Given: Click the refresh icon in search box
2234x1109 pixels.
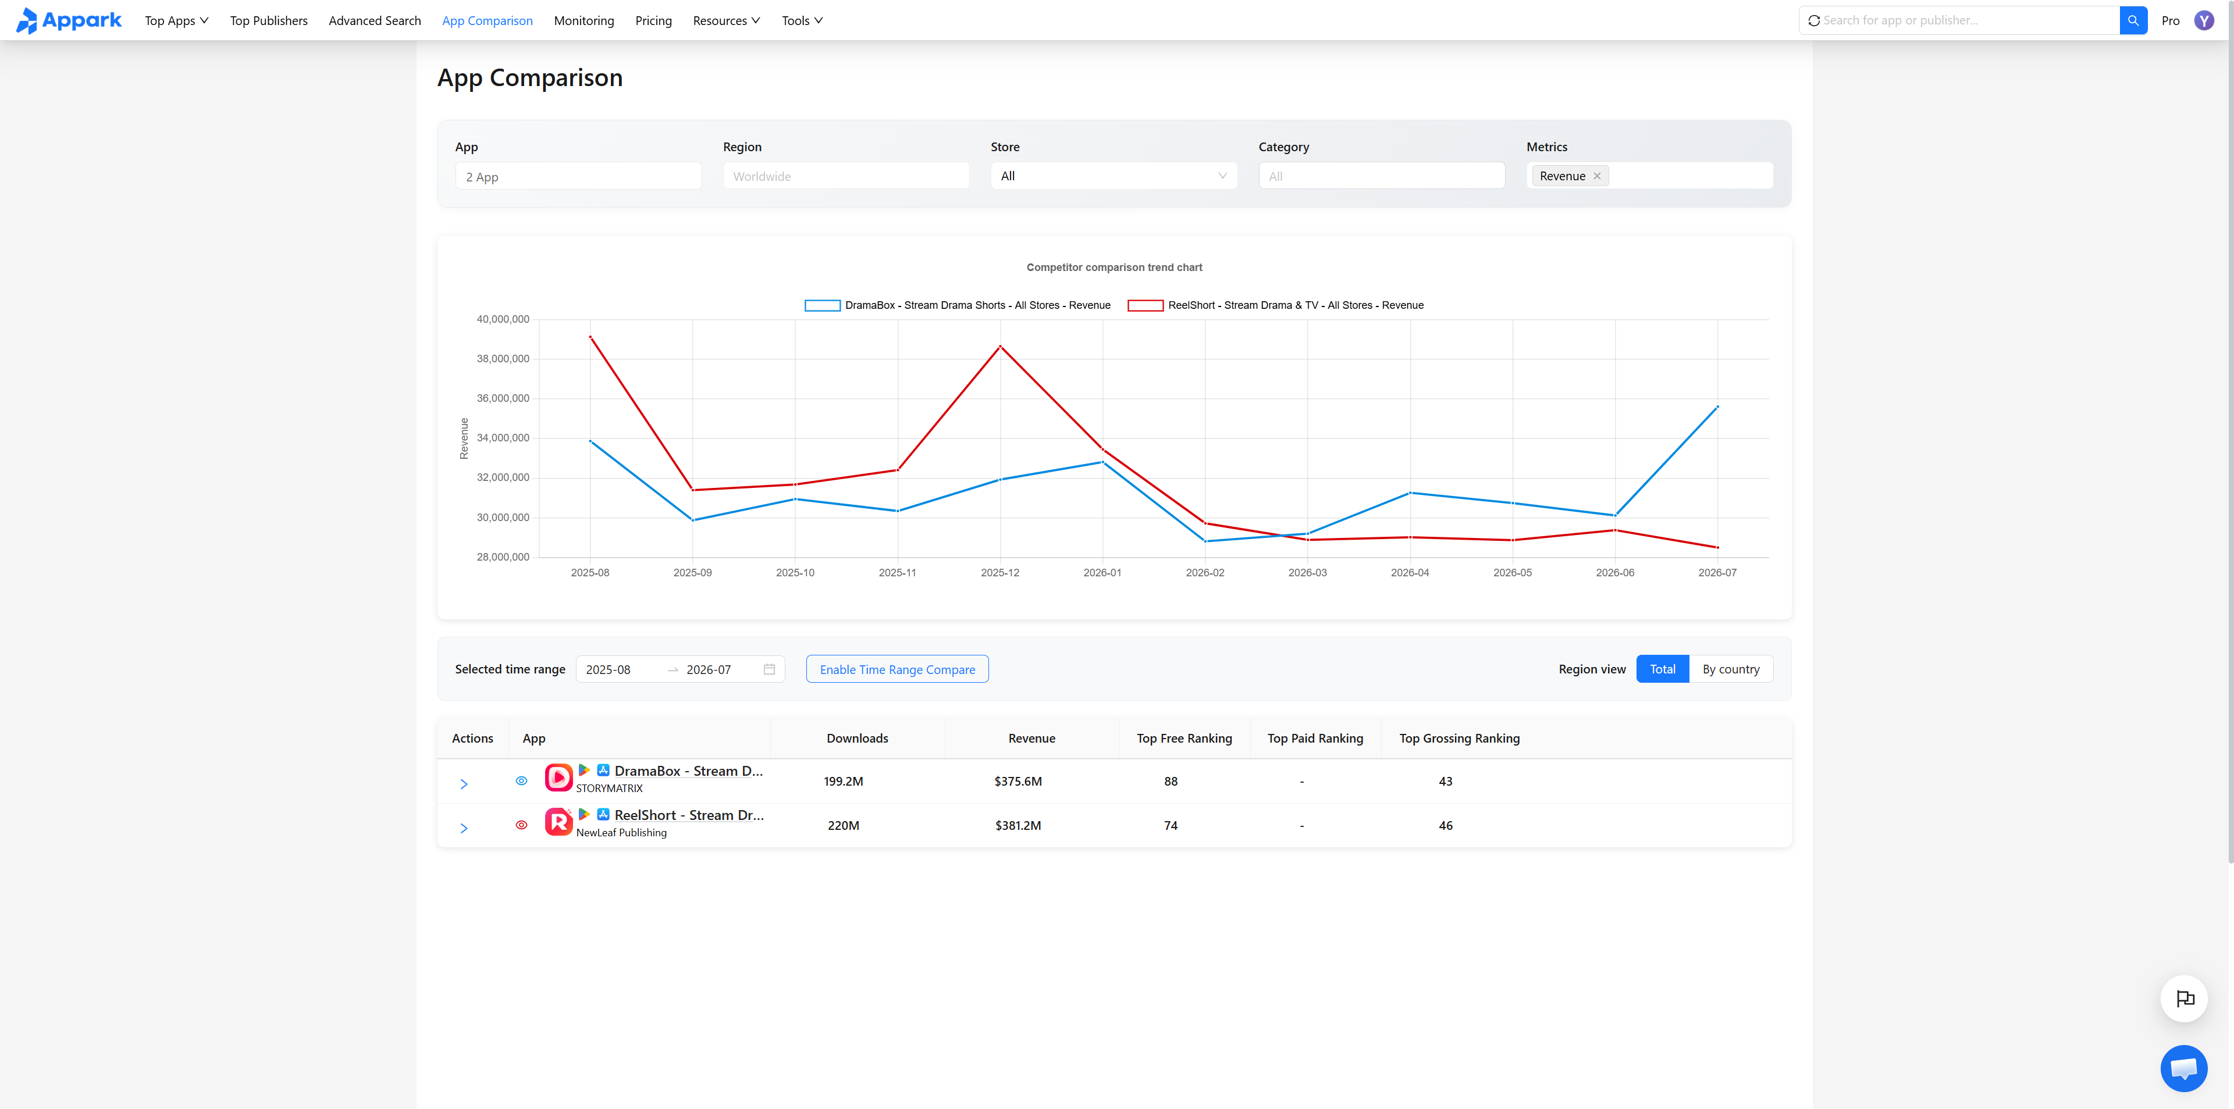Looking at the screenshot, I should [x=1813, y=20].
